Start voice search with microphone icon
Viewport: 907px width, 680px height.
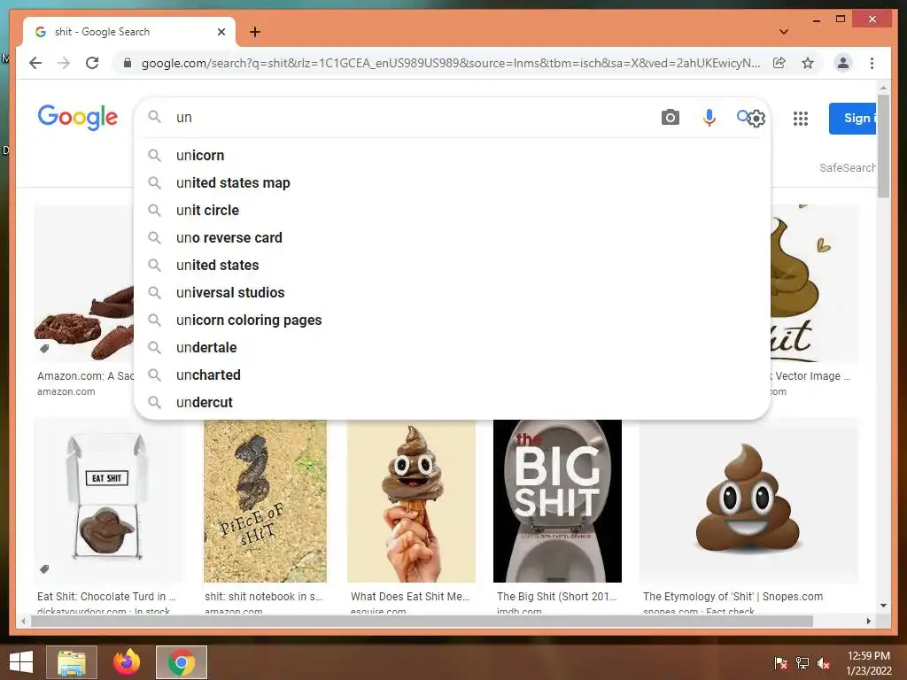pos(709,118)
